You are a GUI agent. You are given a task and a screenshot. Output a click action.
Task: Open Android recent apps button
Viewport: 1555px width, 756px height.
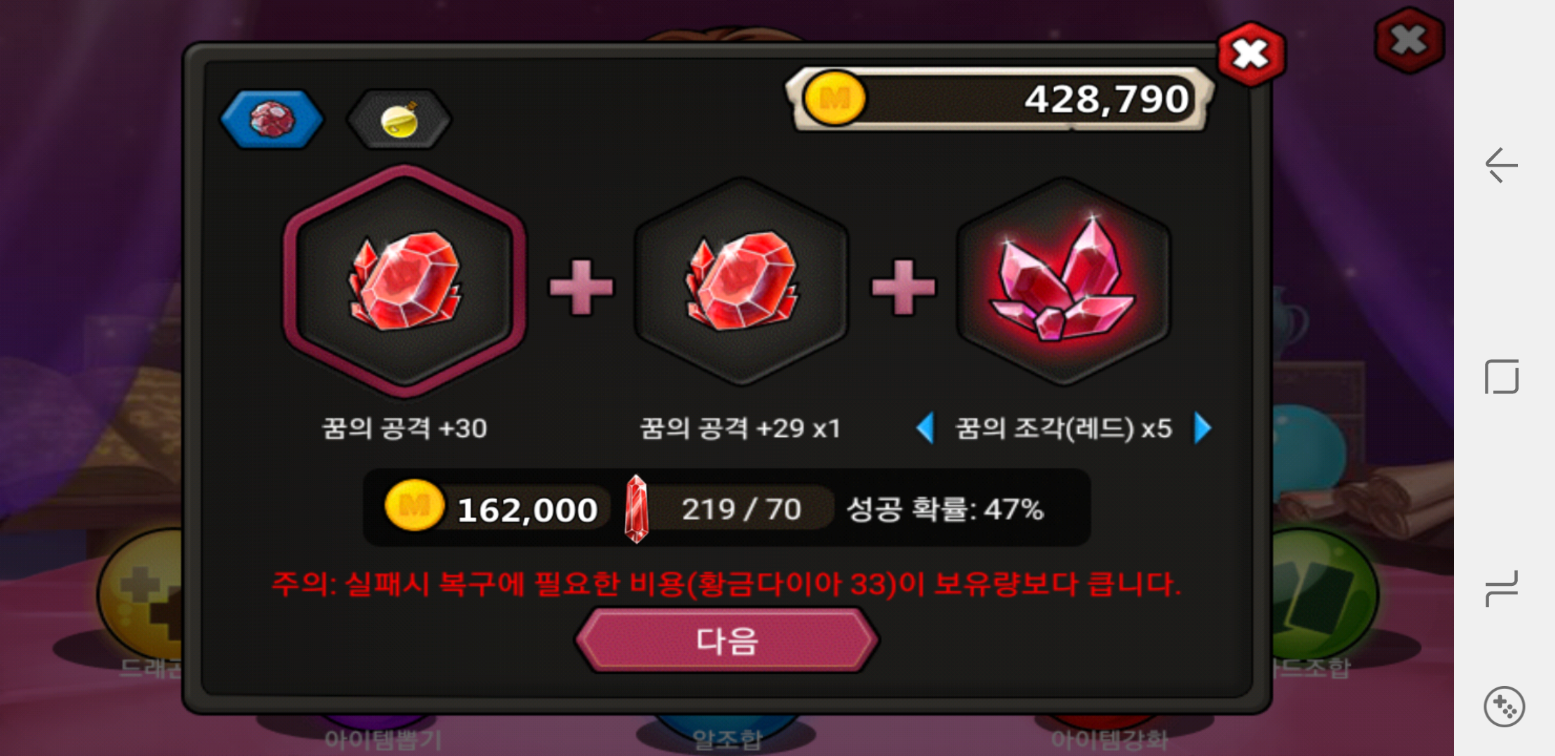tap(1502, 588)
